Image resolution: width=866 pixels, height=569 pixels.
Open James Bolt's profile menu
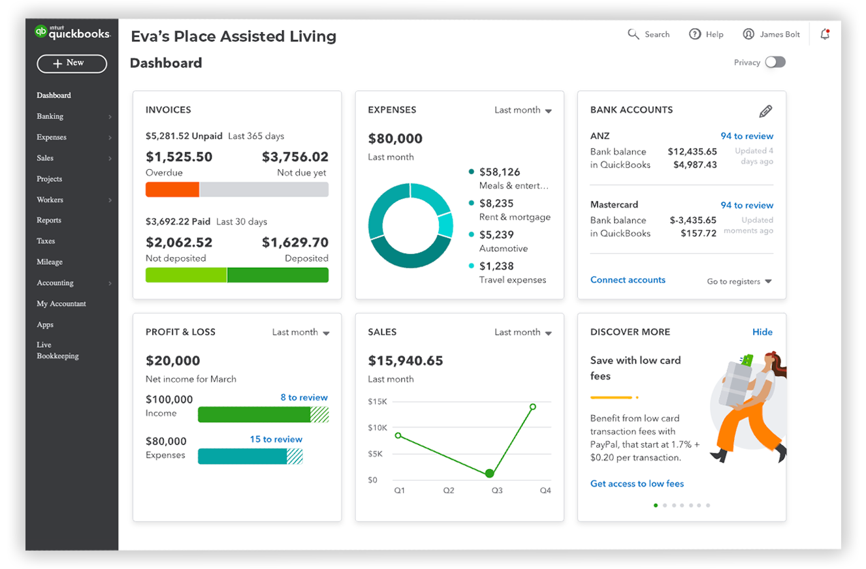coord(771,34)
